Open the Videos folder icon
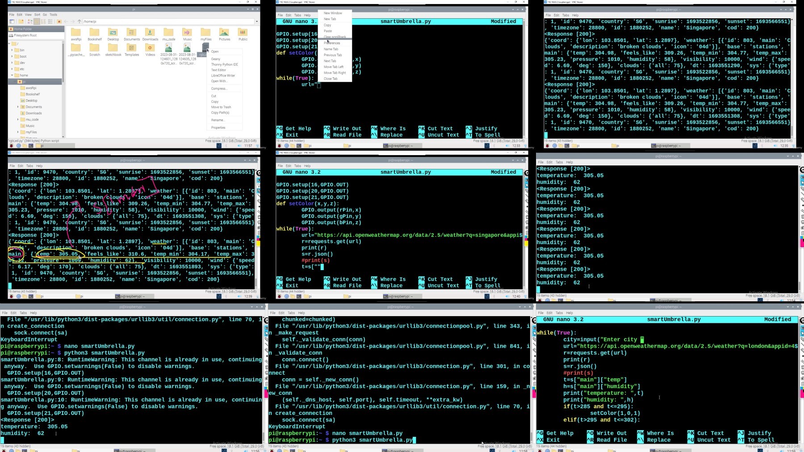The width and height of the screenshot is (804, 452). coord(150,48)
